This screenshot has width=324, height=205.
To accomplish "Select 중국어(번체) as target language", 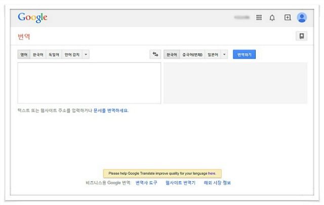I will (x=192, y=55).
